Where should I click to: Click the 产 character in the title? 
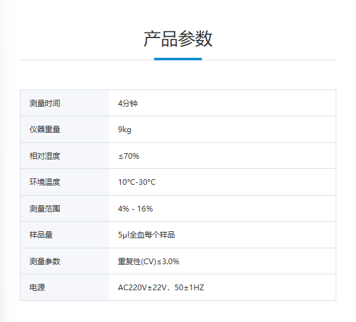152,39
